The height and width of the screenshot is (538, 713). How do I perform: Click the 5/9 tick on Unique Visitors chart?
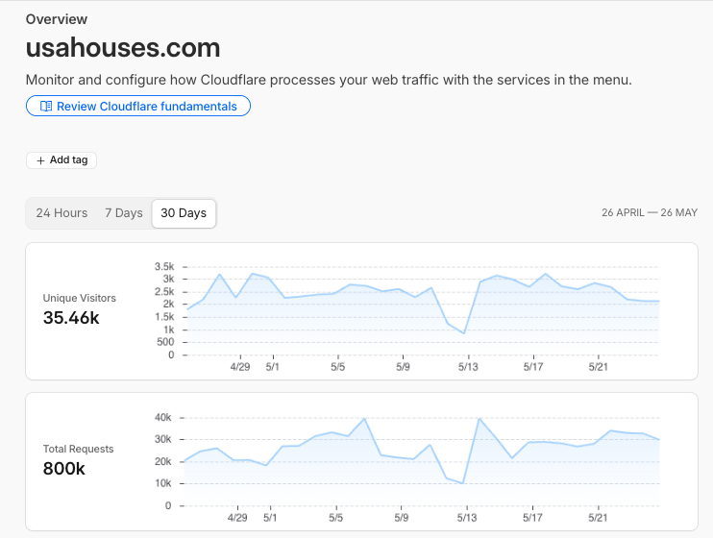(403, 367)
